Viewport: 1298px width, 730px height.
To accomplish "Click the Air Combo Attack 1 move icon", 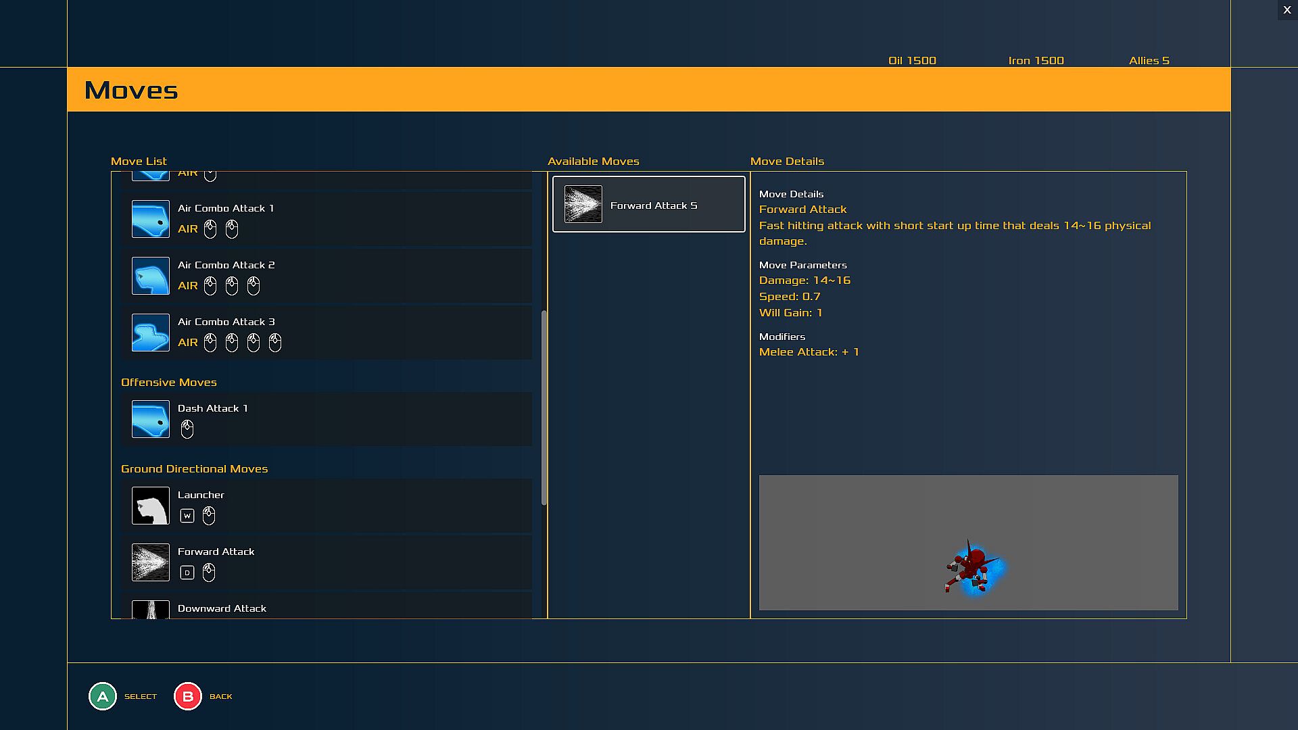I will click(150, 219).
